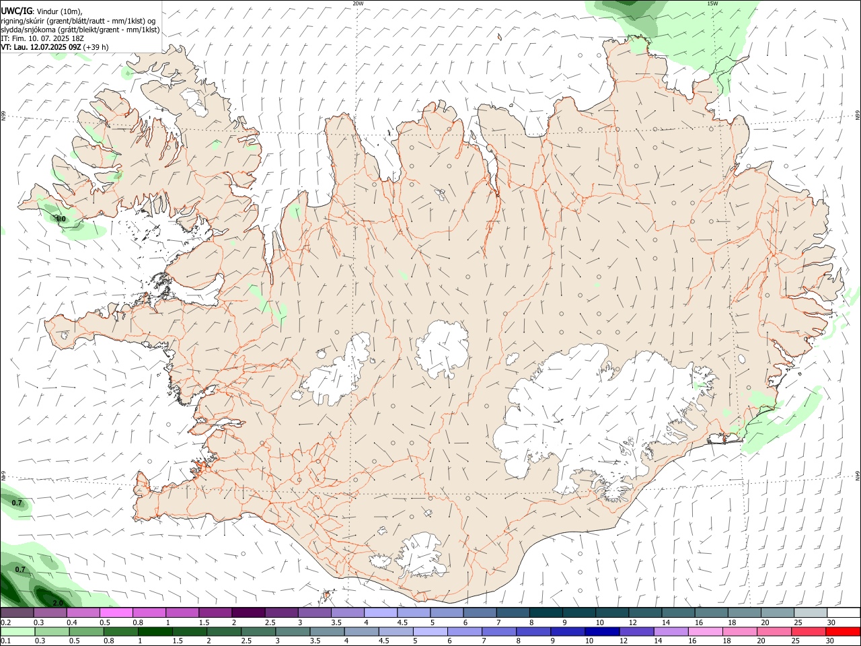Click the rain scale swatch between 16 and 18
The image size is (861, 646).
click(706, 631)
